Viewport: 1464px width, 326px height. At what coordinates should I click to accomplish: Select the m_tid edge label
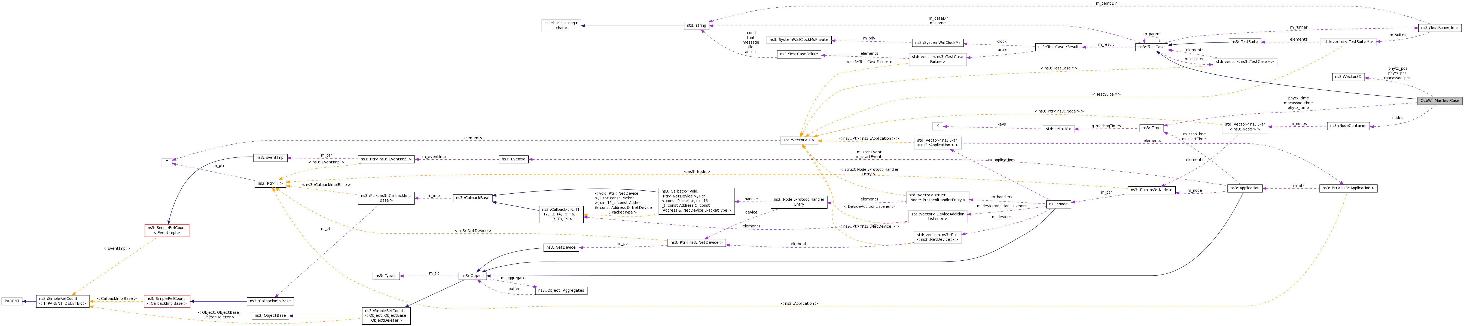pyautogui.click(x=434, y=273)
